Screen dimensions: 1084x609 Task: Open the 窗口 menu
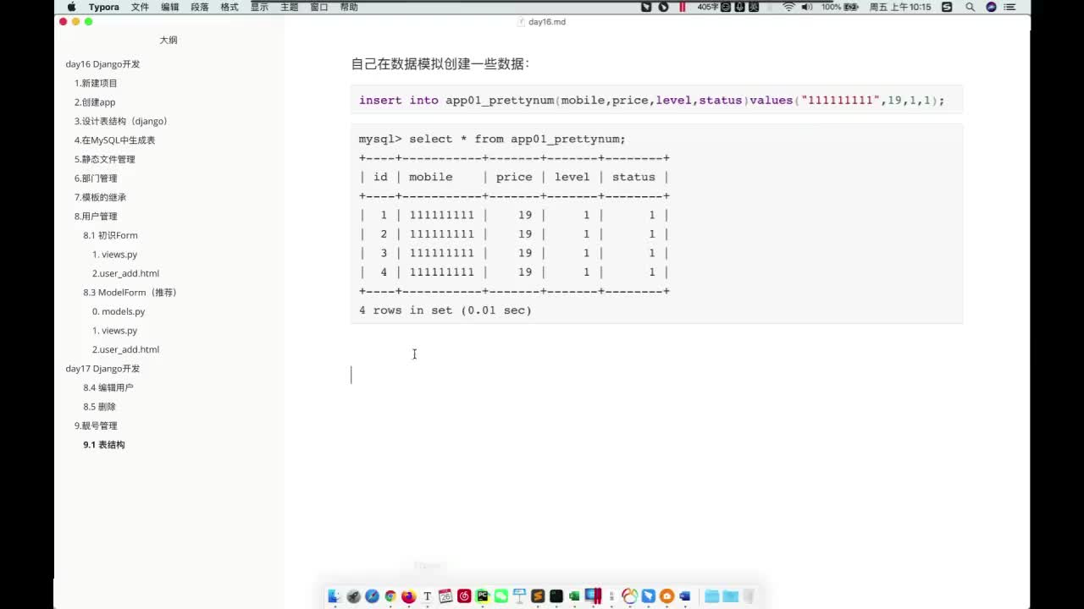pyautogui.click(x=319, y=7)
